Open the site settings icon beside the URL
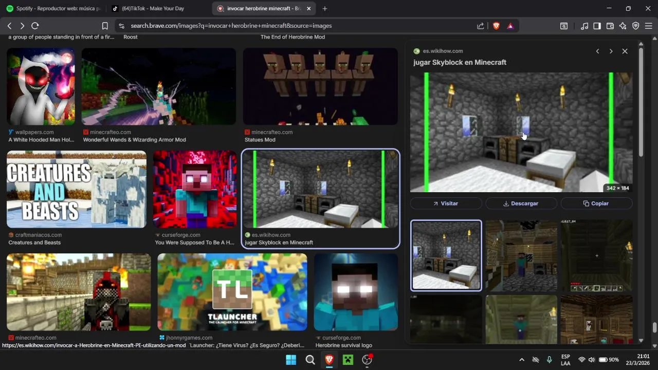The height and width of the screenshot is (370, 658). 121,26
